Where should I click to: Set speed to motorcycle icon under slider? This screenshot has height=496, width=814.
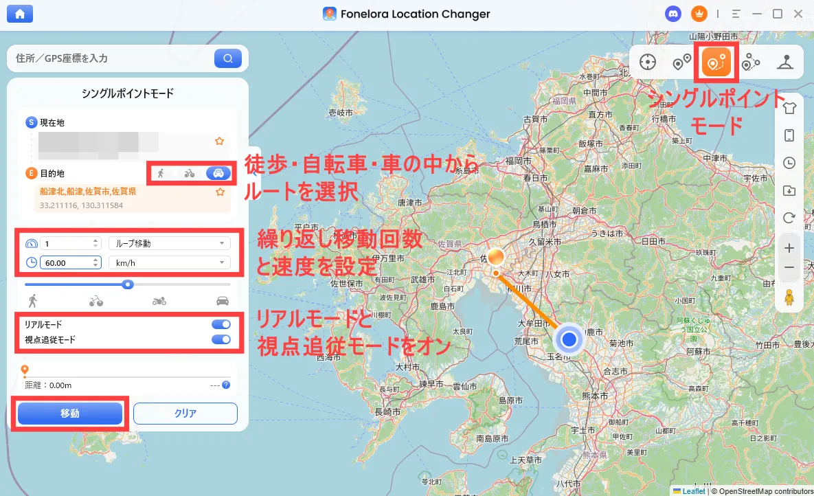pyautogui.click(x=159, y=301)
